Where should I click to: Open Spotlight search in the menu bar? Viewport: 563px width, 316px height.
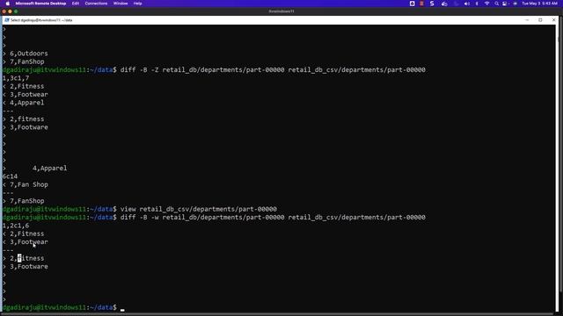click(x=496, y=4)
